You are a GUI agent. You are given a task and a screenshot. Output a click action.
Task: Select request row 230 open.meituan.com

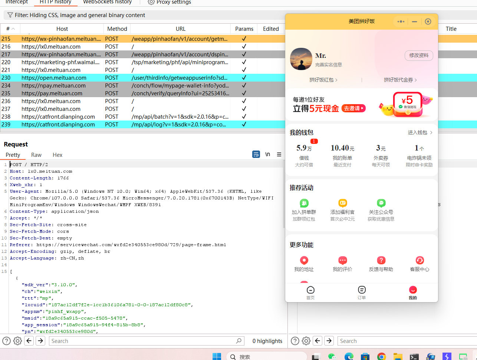click(111, 78)
